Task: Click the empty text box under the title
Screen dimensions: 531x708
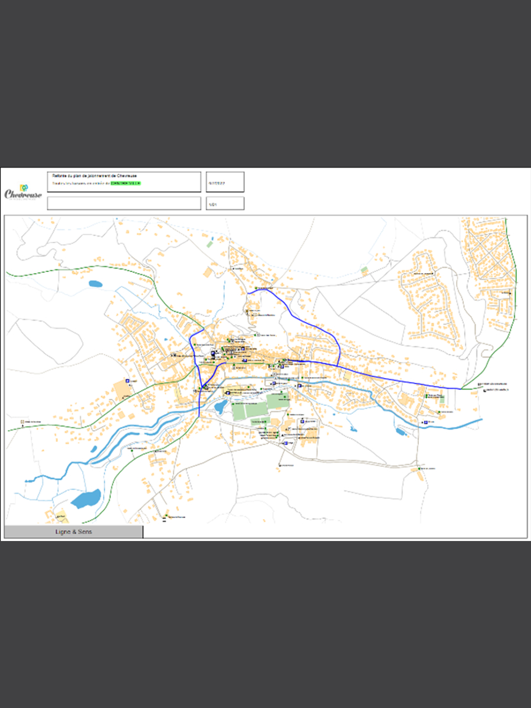Action: point(124,204)
